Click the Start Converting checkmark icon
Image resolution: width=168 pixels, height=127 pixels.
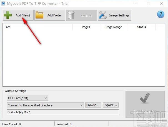145,98
